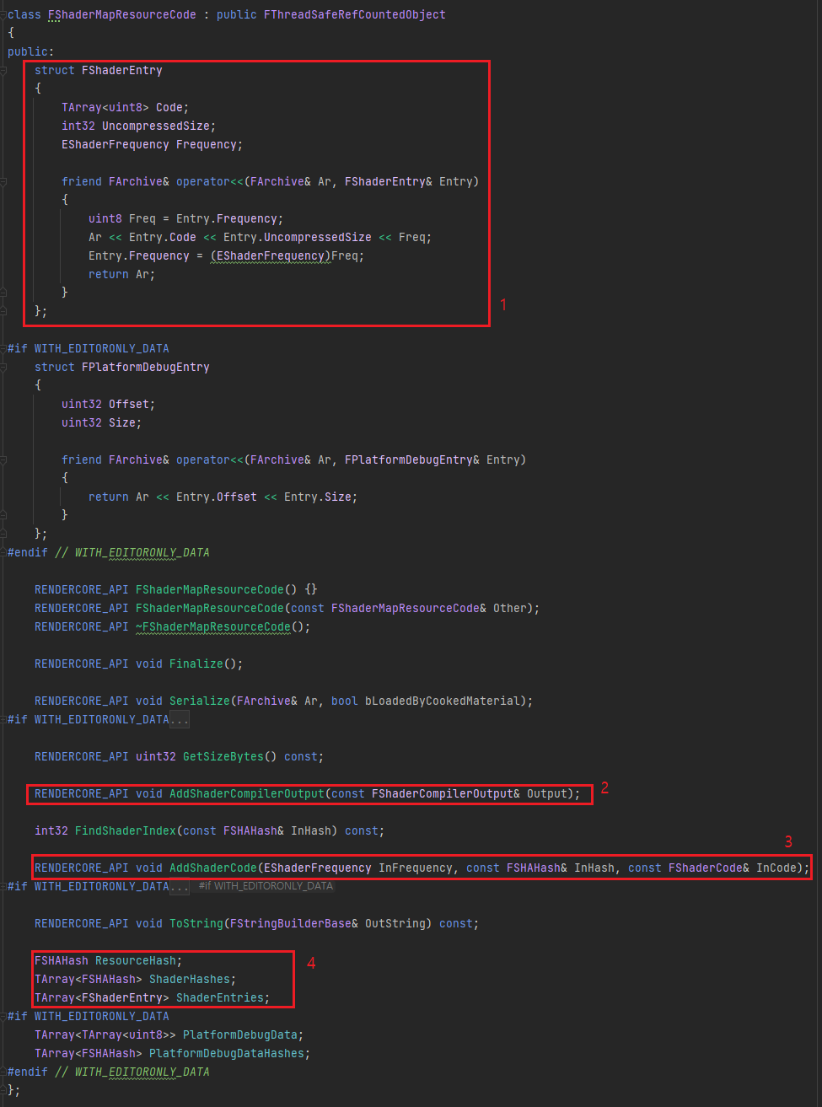Viewport: 822px width, 1107px height.
Task: Collapse FPlatformDebugEntry operator<< function fold marker
Action: pos(3,459)
